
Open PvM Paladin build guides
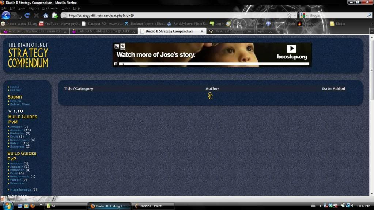click(15, 143)
